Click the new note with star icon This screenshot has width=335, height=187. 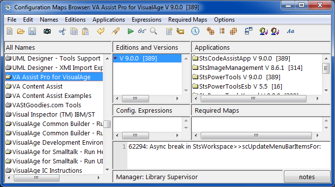tap(169, 31)
